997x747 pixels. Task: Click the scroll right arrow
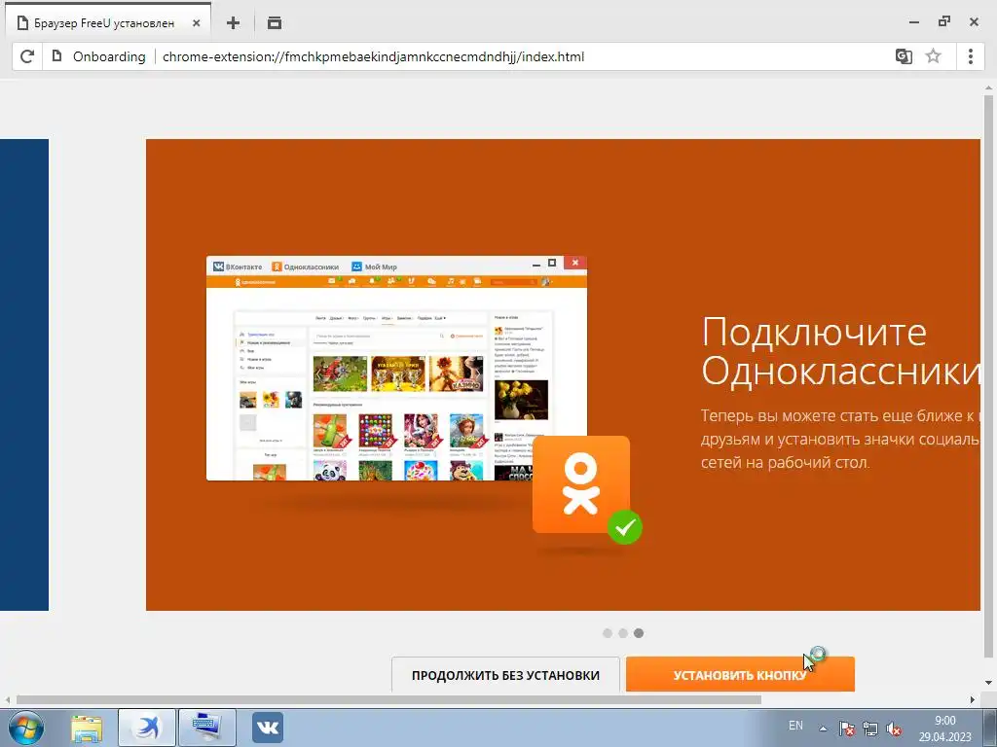(973, 700)
